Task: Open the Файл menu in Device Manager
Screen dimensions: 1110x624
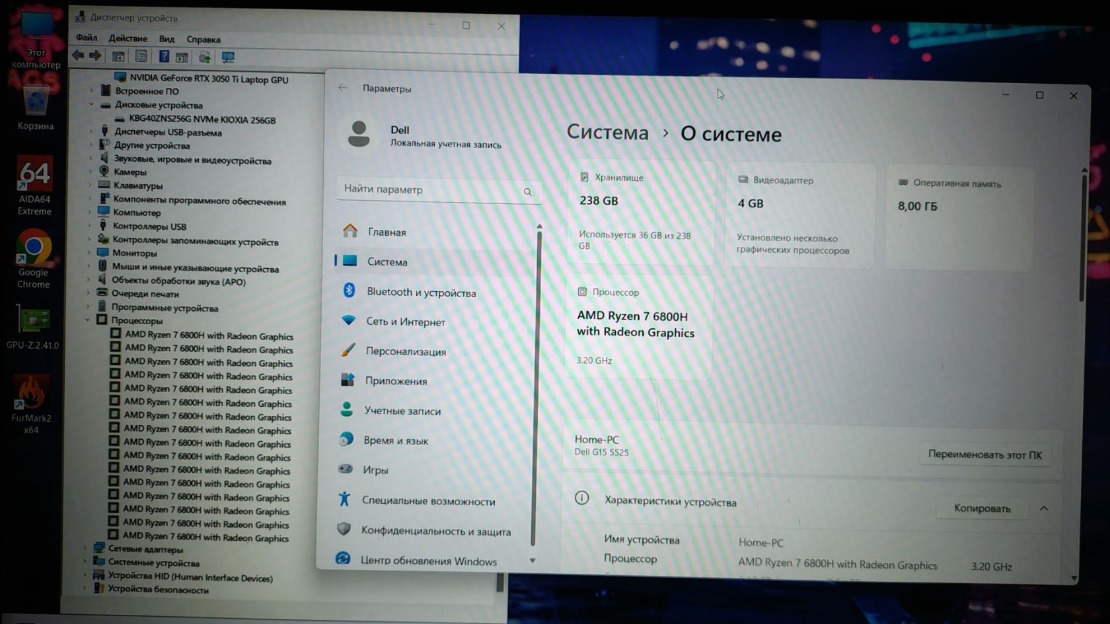Action: point(86,38)
